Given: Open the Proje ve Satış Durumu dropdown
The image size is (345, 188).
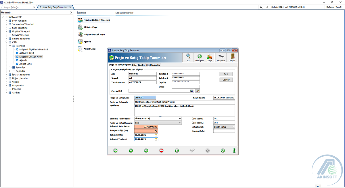Looking at the screenshot, I should pos(180,122).
